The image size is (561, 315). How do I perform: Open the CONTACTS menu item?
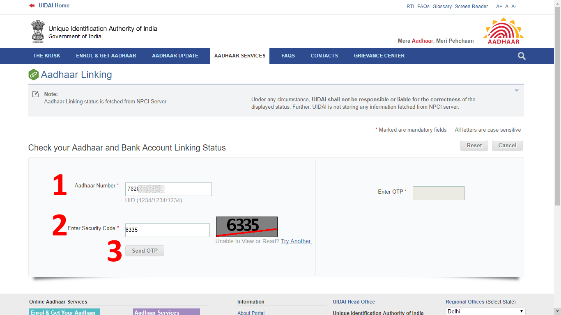tap(324, 56)
